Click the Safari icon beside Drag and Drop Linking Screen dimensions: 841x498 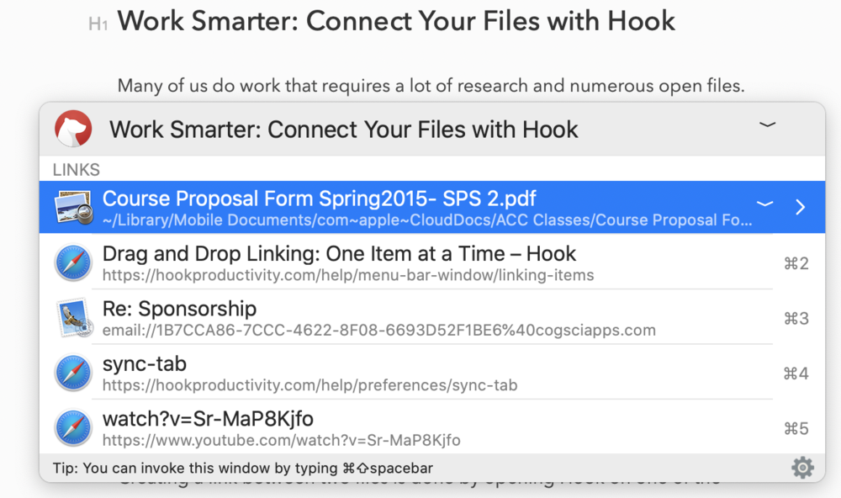73,263
